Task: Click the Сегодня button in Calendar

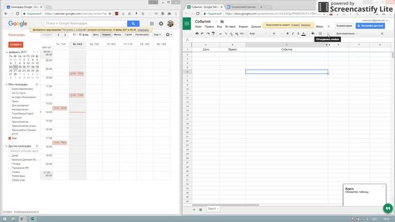Action: tap(47, 35)
